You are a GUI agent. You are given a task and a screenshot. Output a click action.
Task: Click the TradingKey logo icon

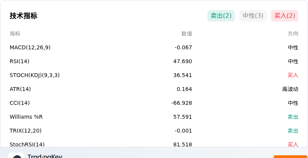click(16, 155)
